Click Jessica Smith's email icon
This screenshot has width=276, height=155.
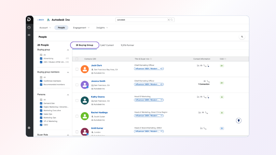205,81
